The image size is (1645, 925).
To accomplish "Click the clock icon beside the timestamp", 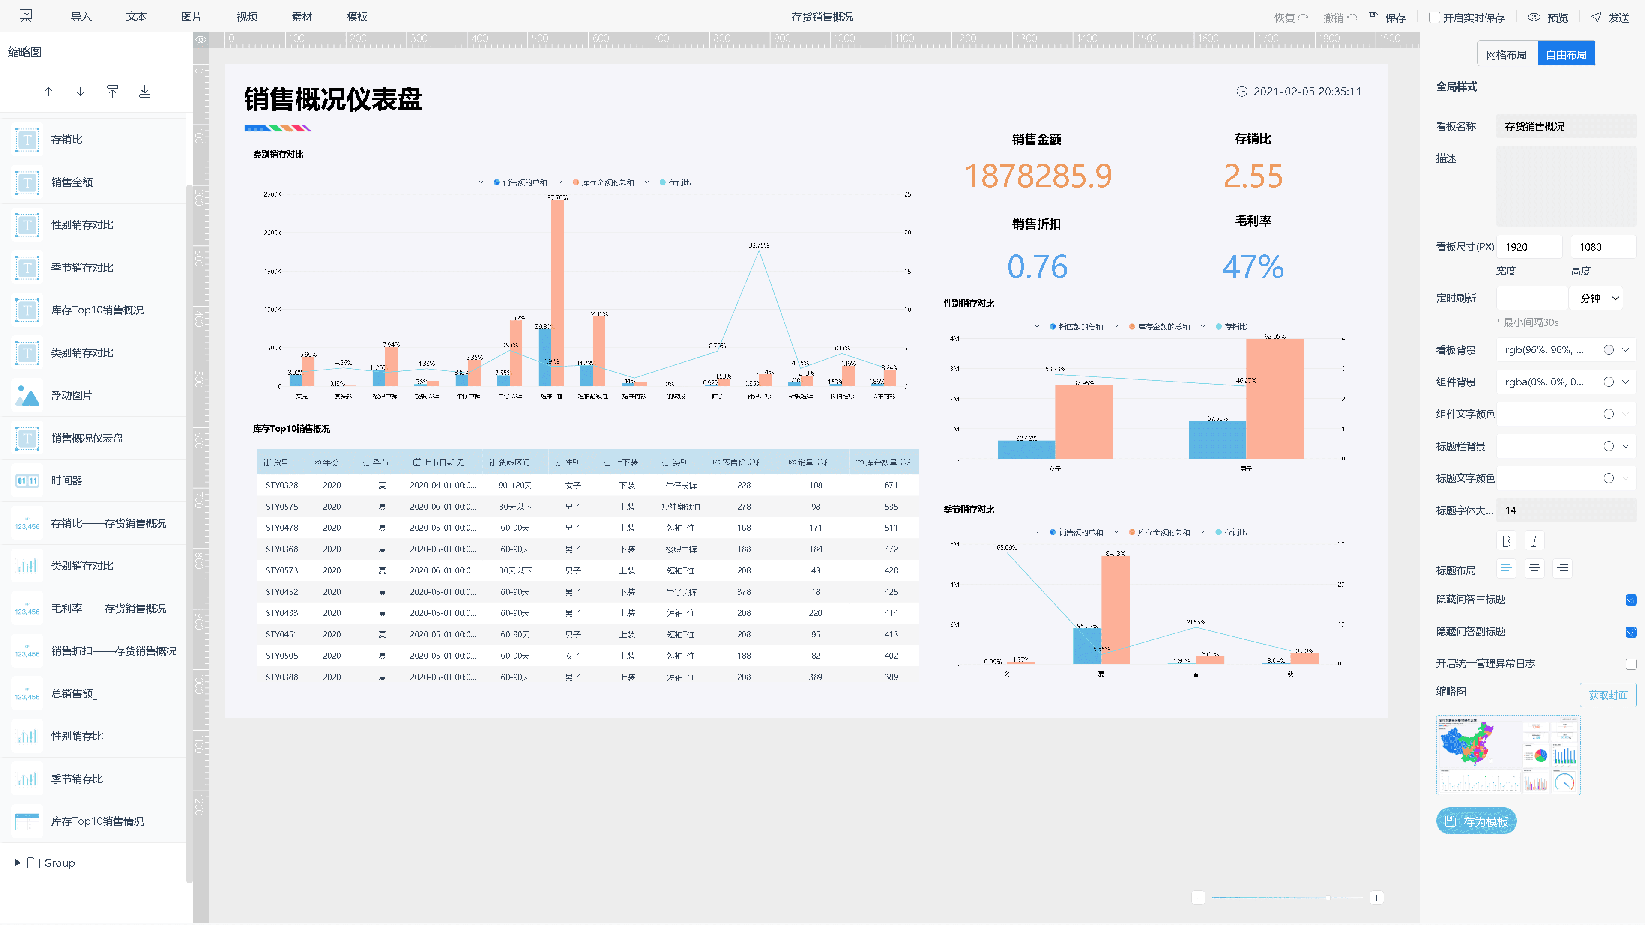I will coord(1242,91).
